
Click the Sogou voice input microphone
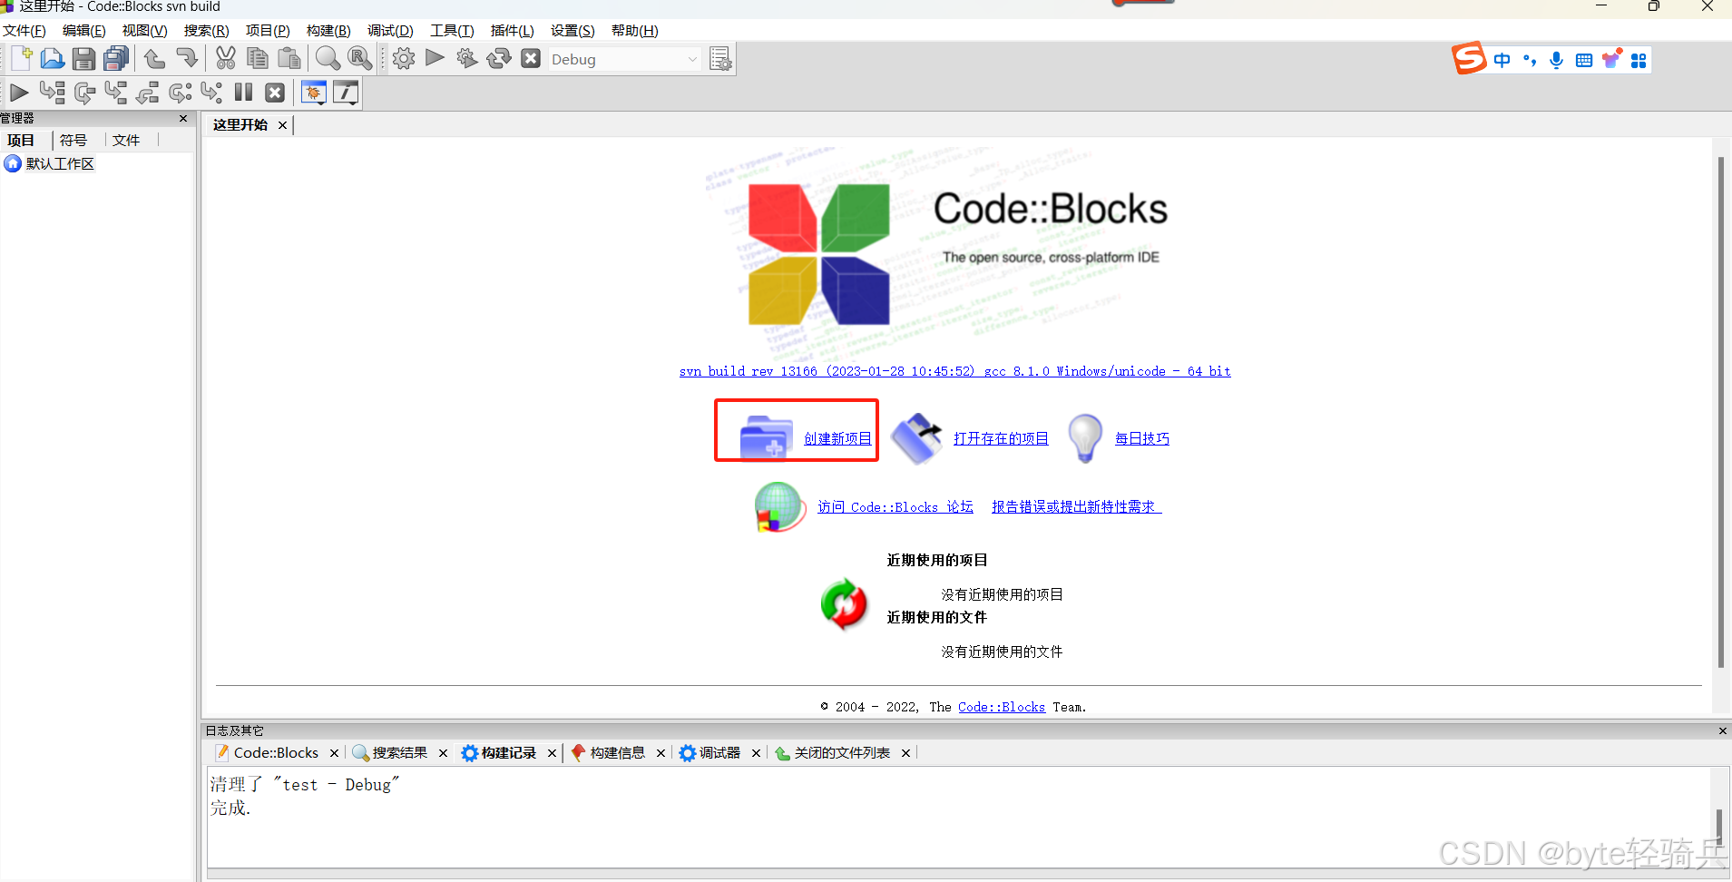click(x=1557, y=60)
